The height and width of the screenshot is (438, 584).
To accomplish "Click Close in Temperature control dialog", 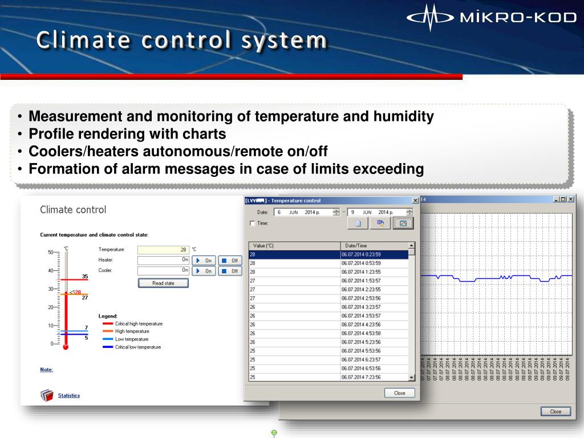I will (x=400, y=393).
